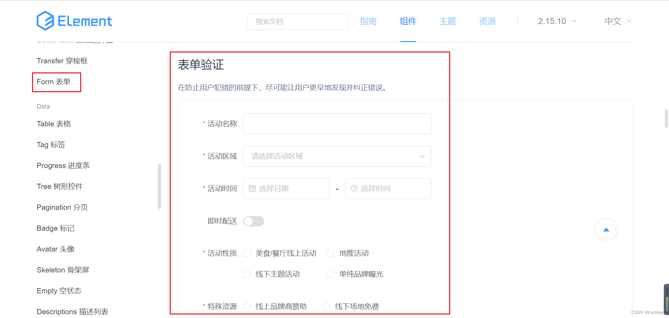Open Badge 标记 in the sidebar

pyautogui.click(x=55, y=228)
